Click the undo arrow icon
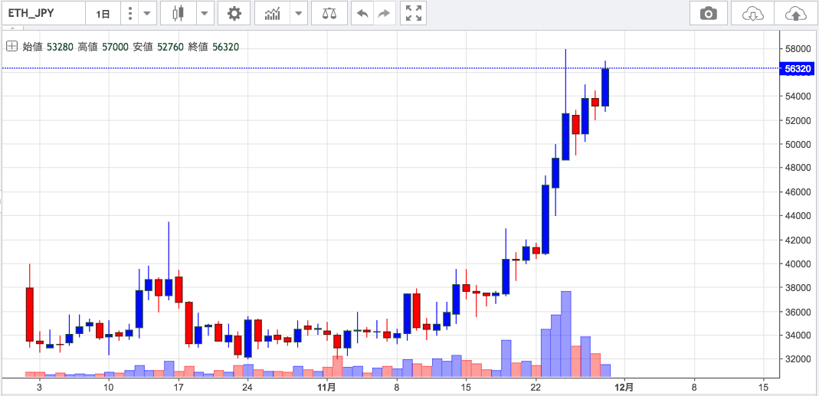Screen dimensions: 819x396 point(362,14)
